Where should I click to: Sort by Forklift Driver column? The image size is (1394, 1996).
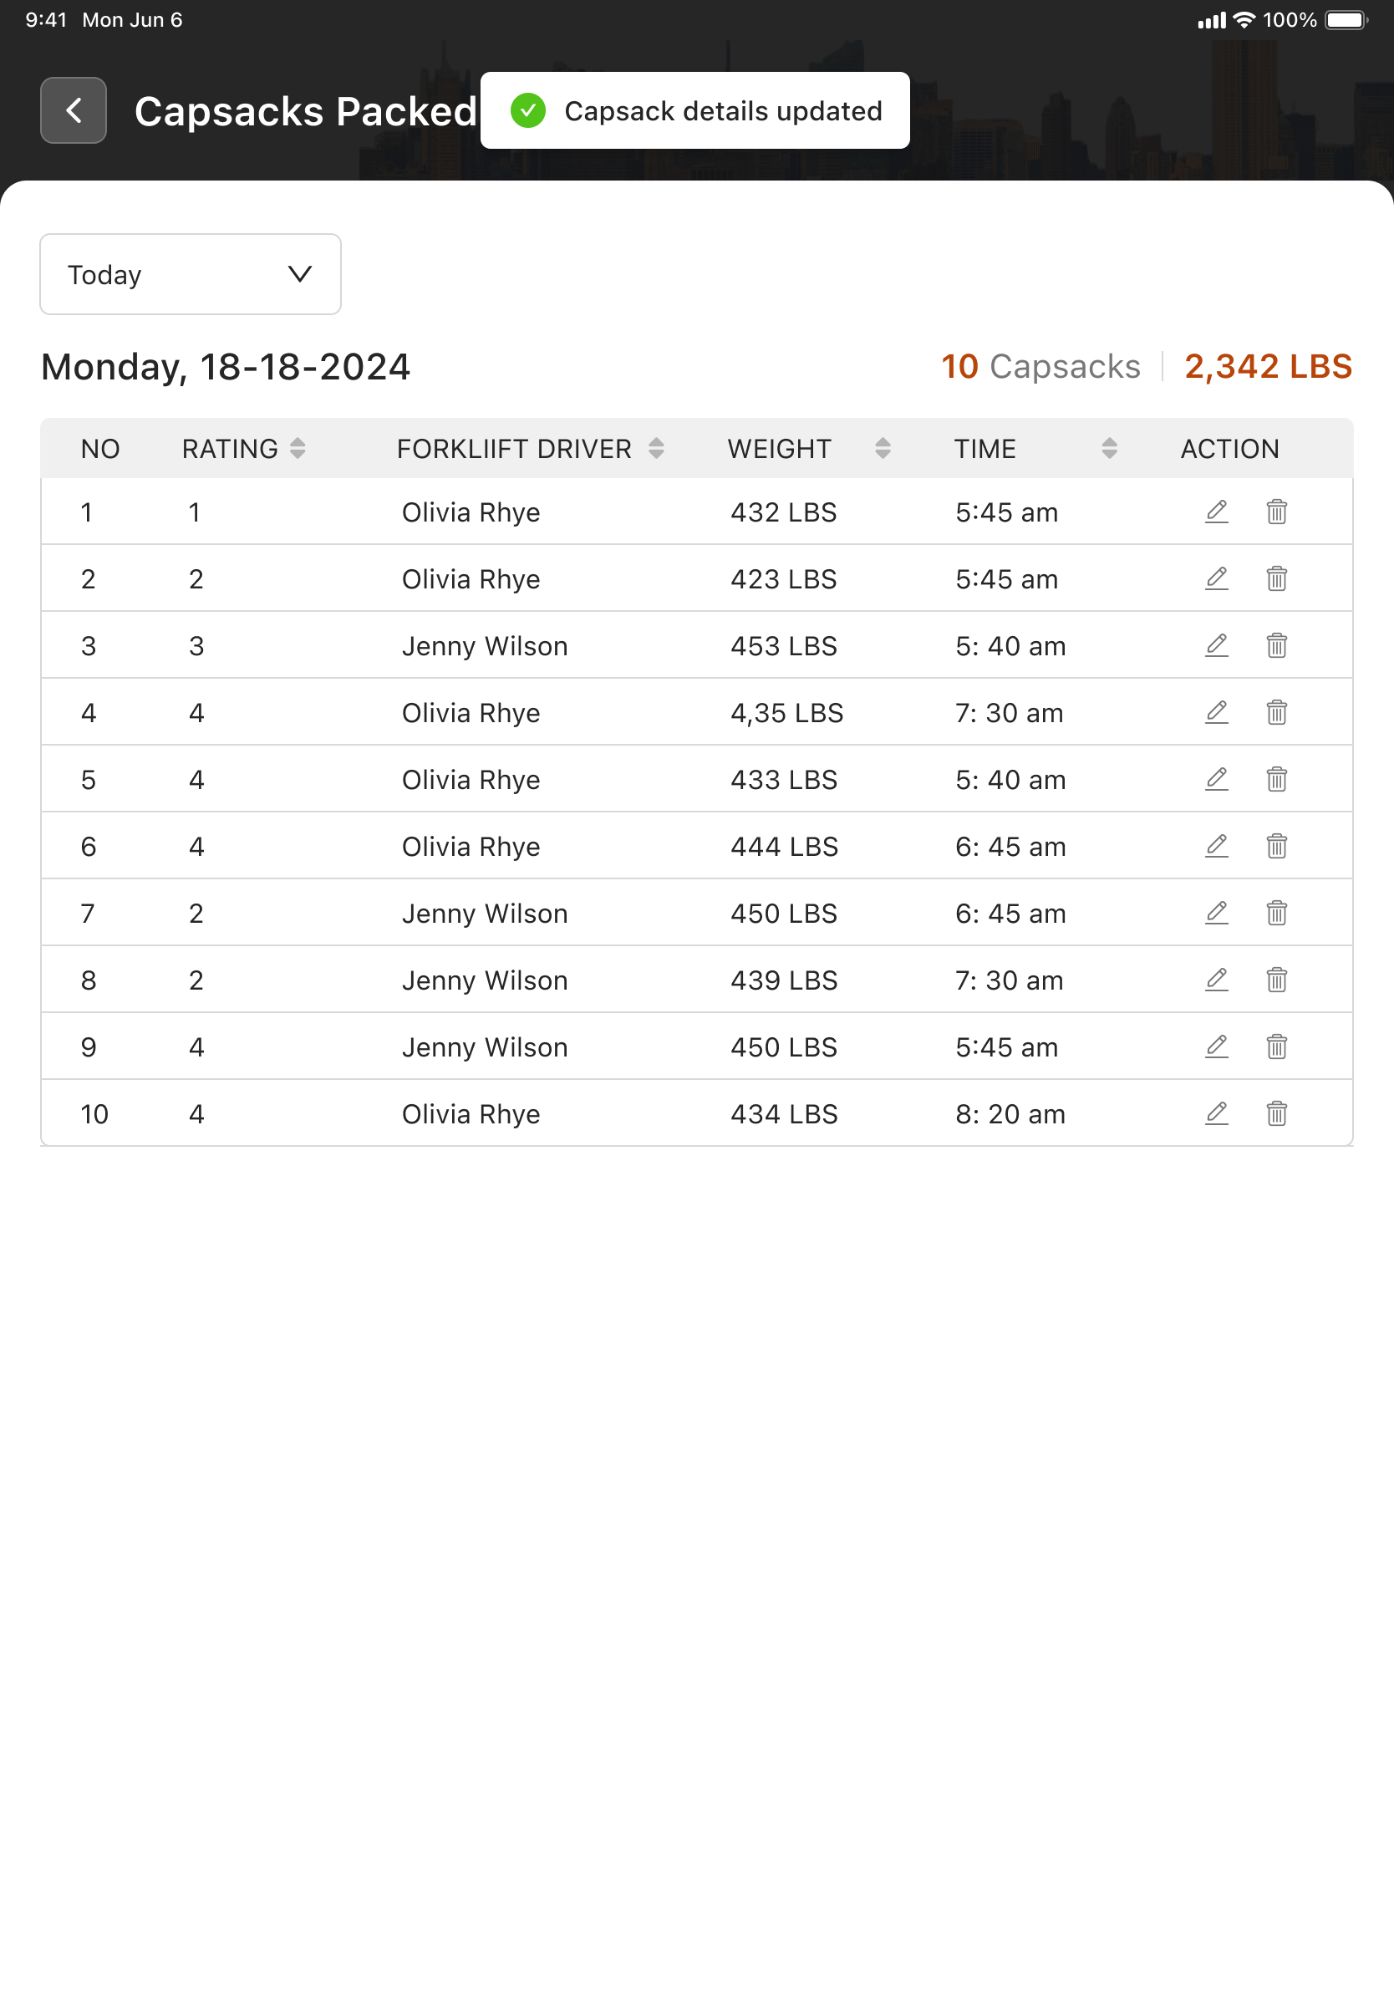click(x=656, y=449)
